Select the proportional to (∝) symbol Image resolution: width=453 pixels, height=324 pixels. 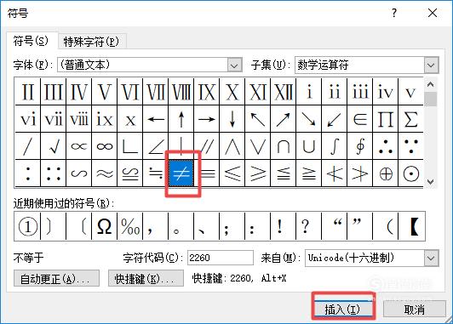[79, 146]
